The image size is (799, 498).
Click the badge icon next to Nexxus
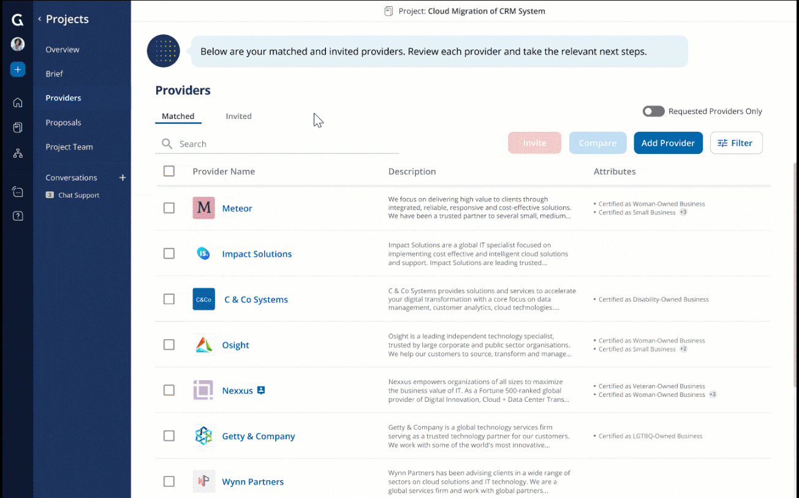261,389
